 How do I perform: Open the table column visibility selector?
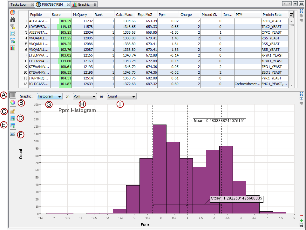[x=291, y=14]
